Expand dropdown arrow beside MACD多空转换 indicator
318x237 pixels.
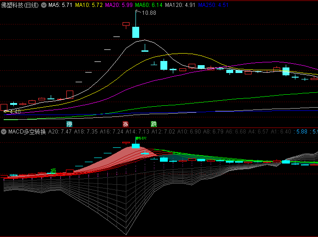(3, 132)
